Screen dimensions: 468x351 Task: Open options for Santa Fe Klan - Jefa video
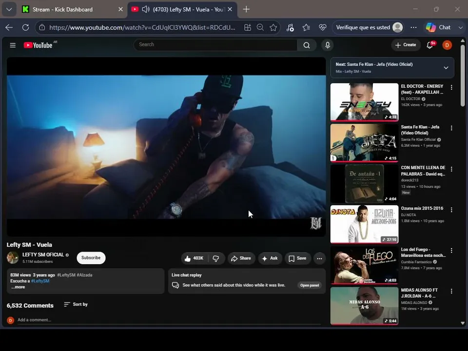[x=451, y=128]
